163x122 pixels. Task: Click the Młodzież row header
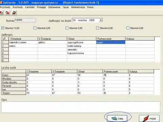[14, 79]
